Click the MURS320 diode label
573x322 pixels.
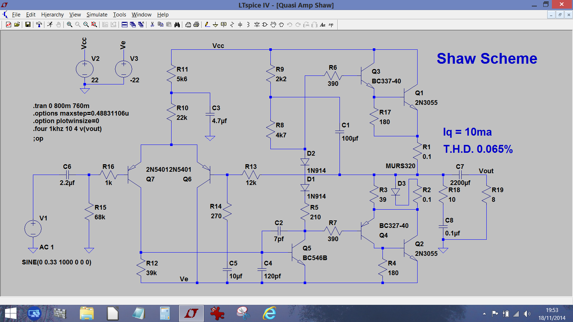400,166
